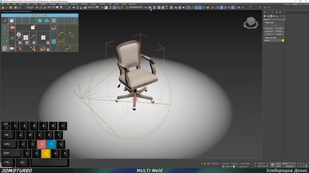This screenshot has width=309, height=173.
Task: Click the Omni light button
Action: click(x=268, y=34)
